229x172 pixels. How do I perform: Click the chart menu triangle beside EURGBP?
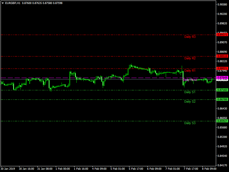[x=3, y=3]
